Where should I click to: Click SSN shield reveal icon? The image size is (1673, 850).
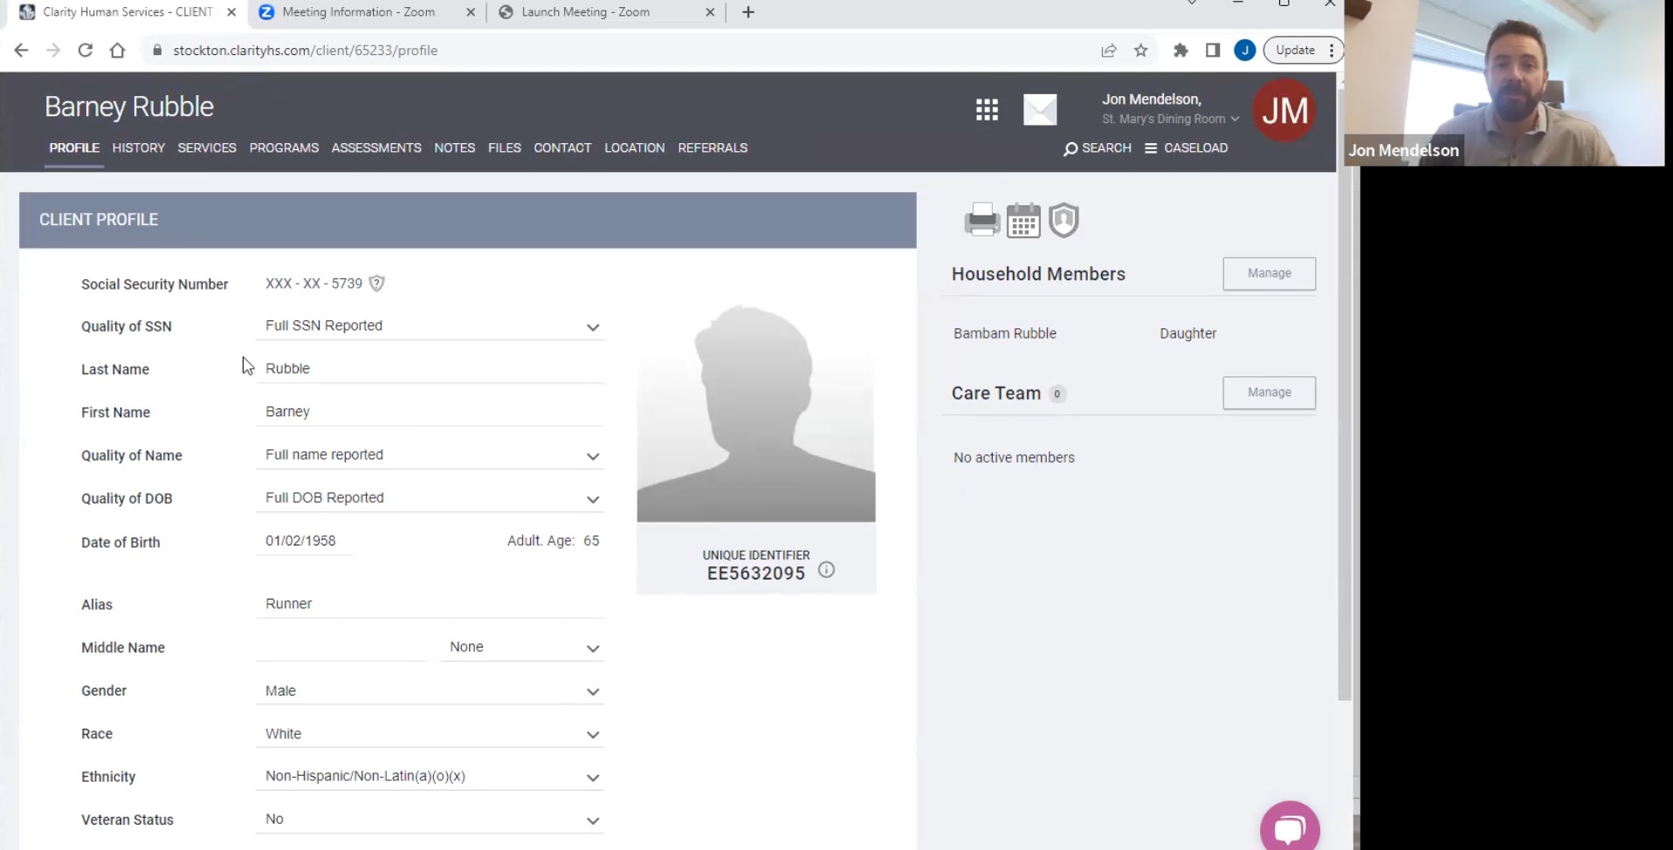click(376, 284)
